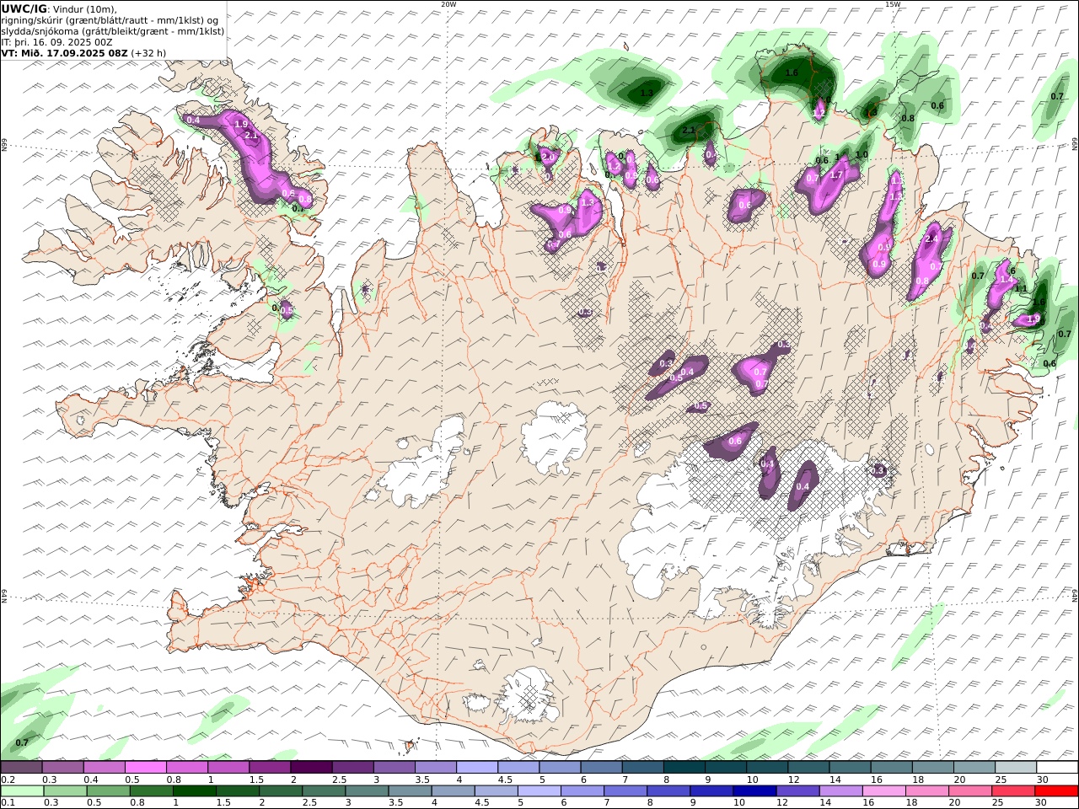Click the light lavender swatch labeled 4 in upper legend
1079x809 pixels.
[x=477, y=767]
